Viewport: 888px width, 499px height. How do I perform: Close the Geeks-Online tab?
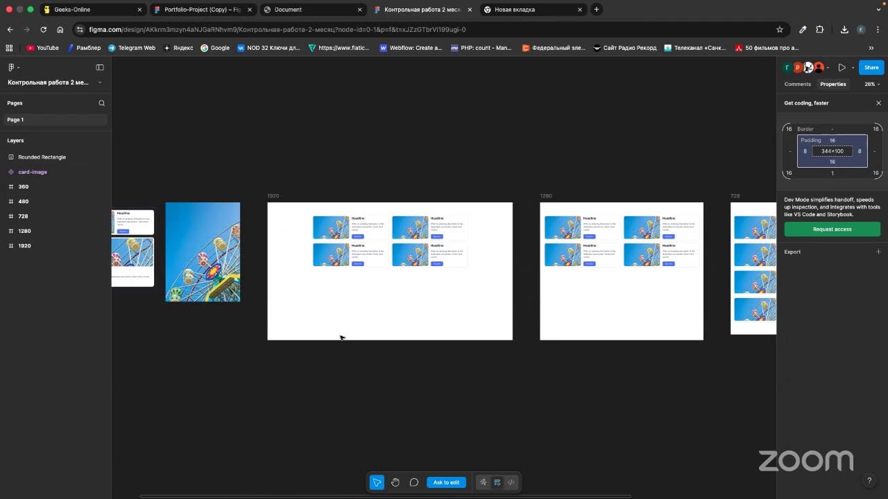[139, 10]
